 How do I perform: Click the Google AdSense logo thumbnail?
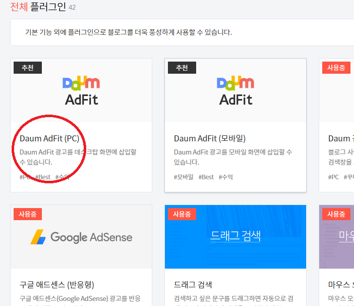tap(81, 237)
